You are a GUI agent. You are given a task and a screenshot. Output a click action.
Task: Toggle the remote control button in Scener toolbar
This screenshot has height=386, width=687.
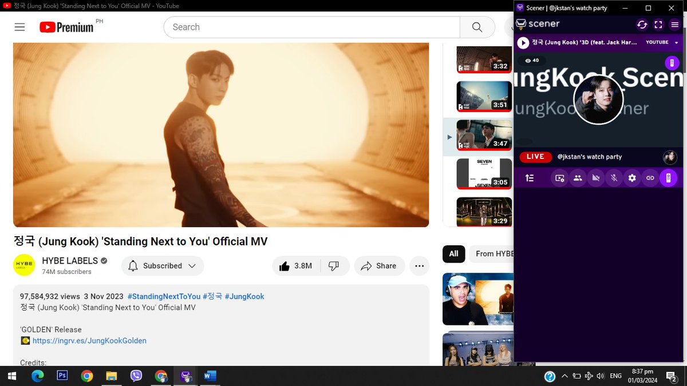pyautogui.click(x=668, y=178)
